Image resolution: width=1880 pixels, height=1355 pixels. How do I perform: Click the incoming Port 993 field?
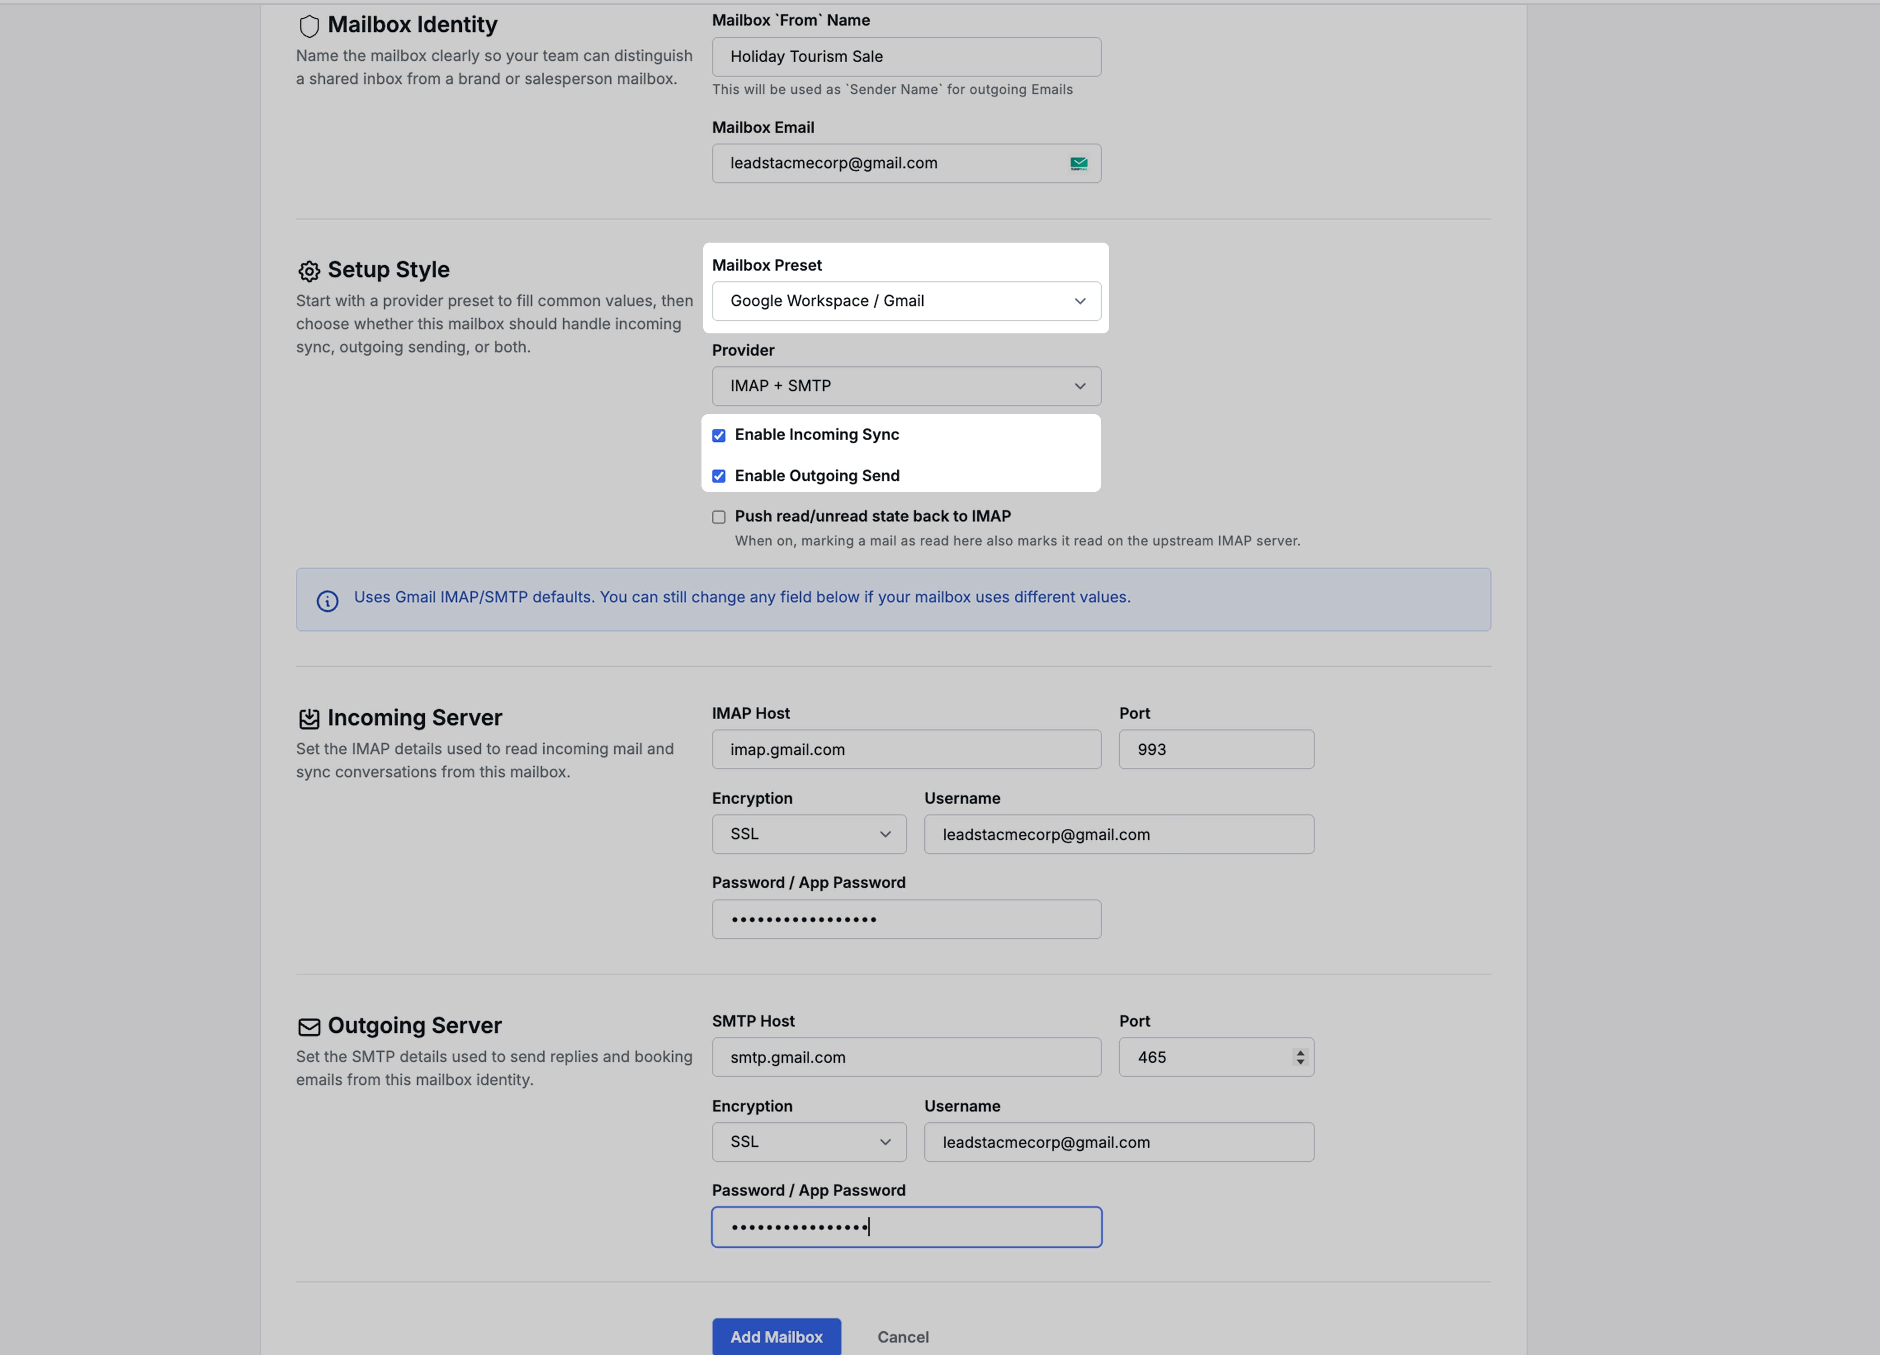(1216, 749)
